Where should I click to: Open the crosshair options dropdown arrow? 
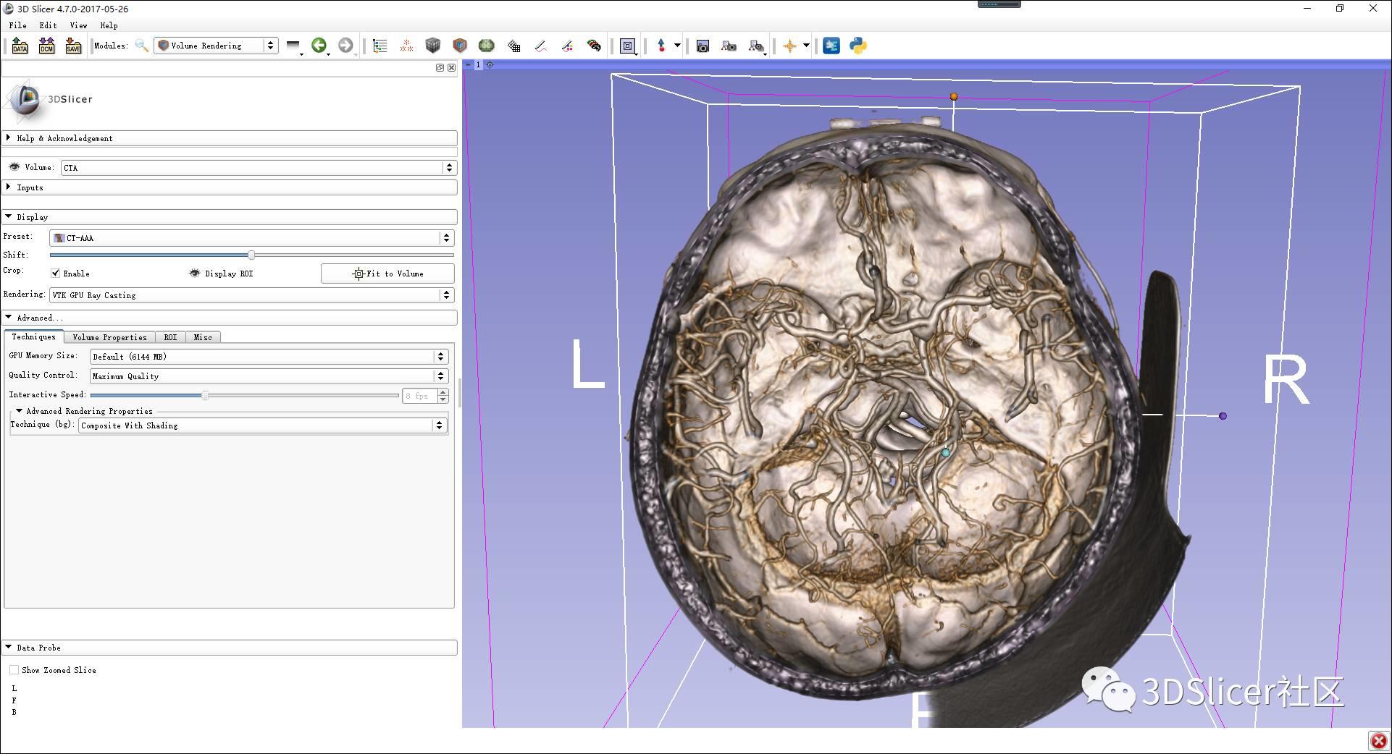click(x=806, y=45)
